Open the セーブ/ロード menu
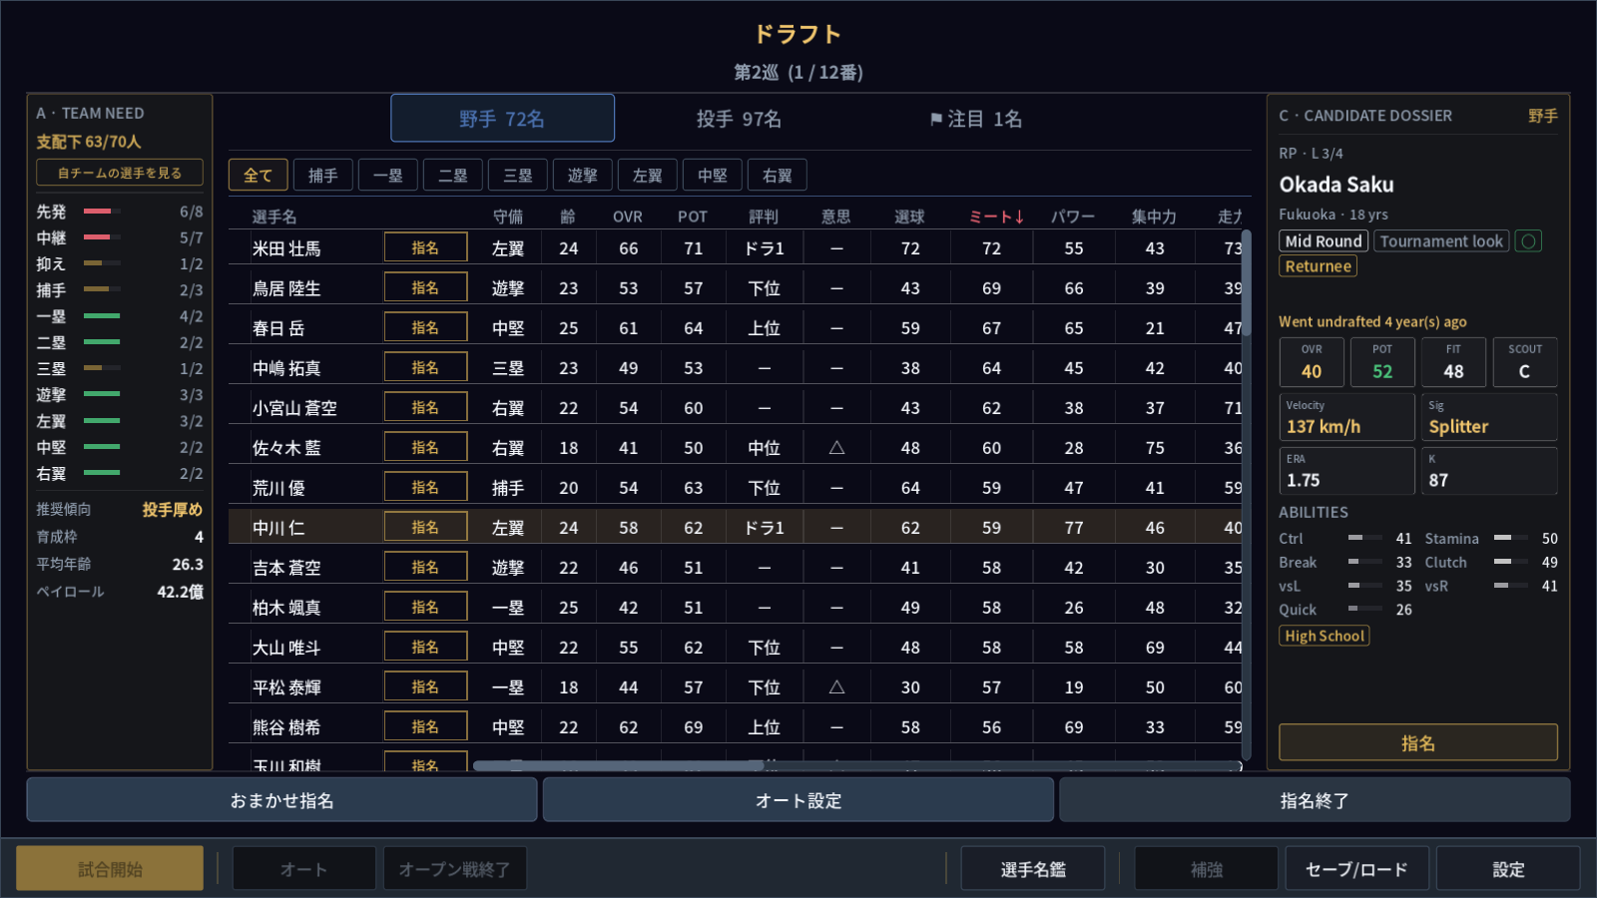This screenshot has height=898, width=1597. 1356,869
